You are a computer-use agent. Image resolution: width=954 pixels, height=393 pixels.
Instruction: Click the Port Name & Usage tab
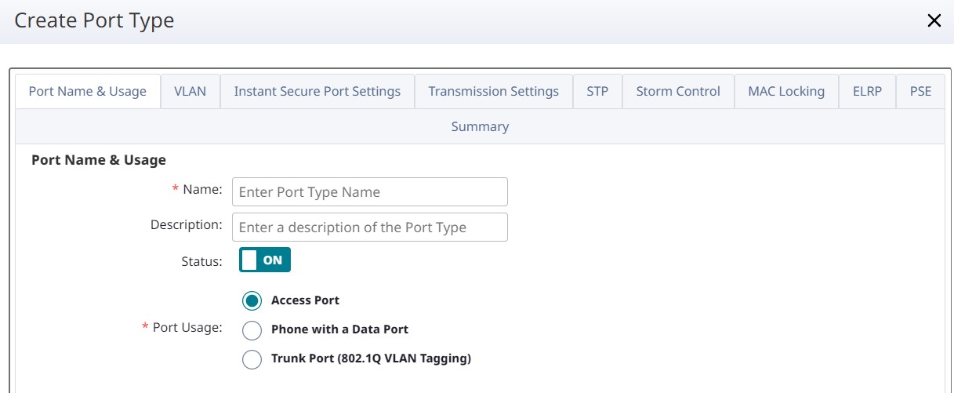(x=88, y=91)
